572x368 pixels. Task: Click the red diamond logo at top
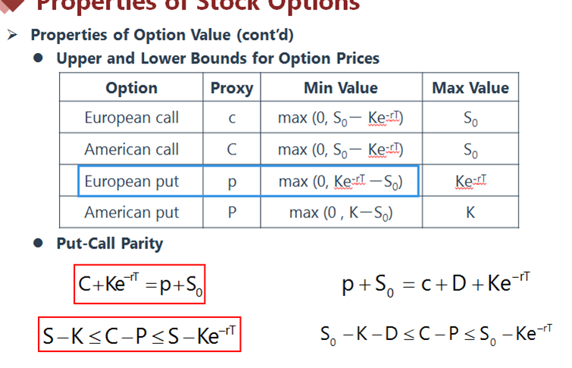[x=12, y=5]
